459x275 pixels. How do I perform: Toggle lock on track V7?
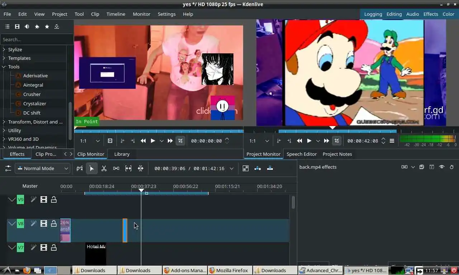[x=54, y=247]
